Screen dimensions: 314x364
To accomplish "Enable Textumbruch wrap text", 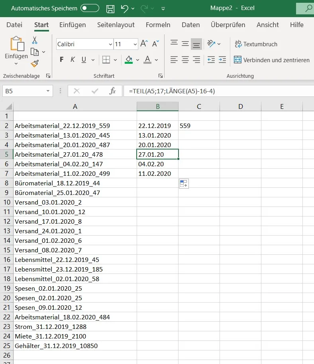I will [256, 44].
